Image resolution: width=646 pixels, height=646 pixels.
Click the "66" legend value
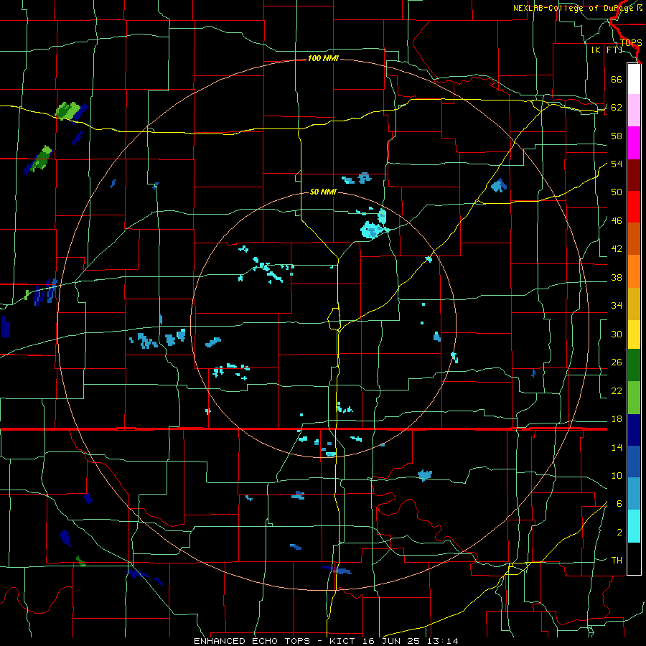point(617,79)
